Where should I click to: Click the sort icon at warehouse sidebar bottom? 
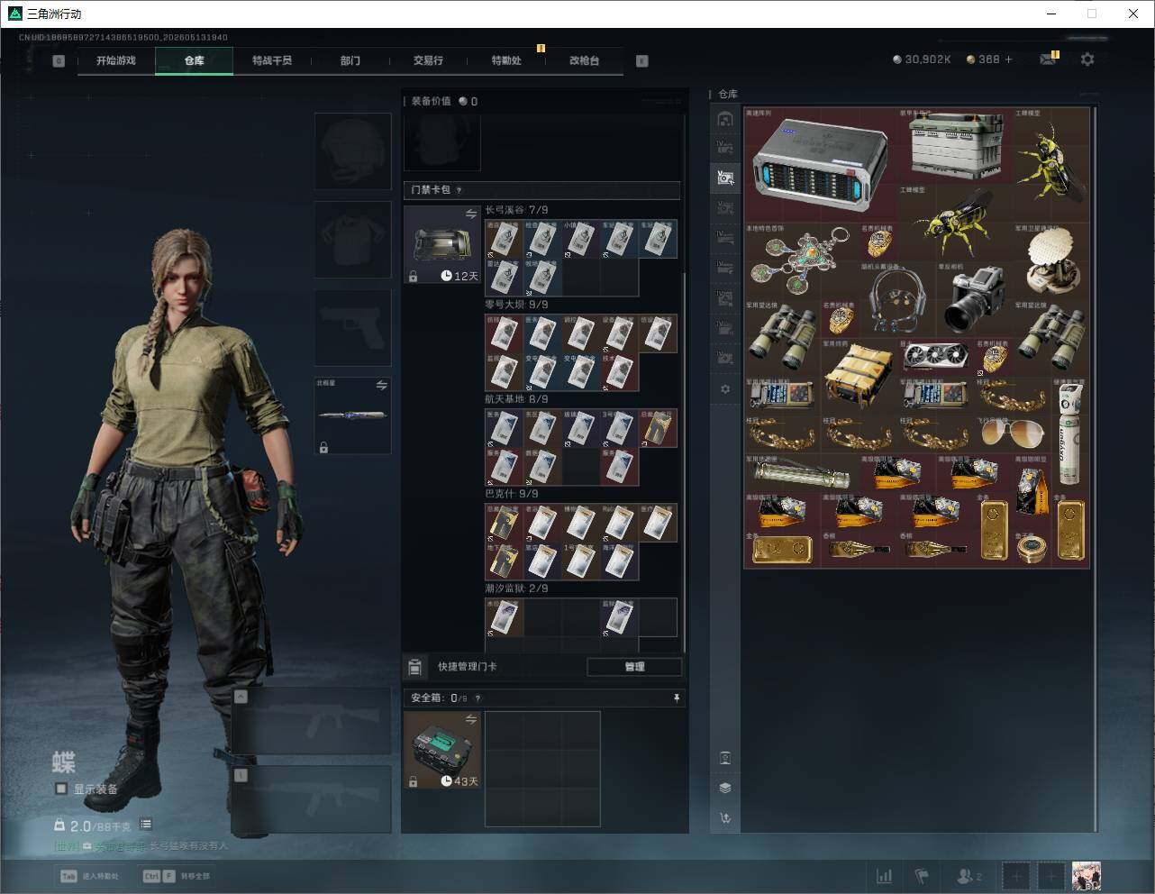point(725,818)
